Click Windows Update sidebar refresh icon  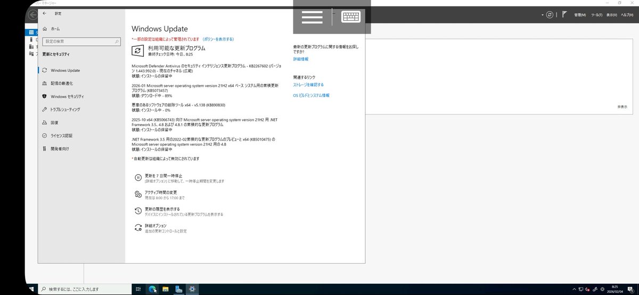(45, 70)
